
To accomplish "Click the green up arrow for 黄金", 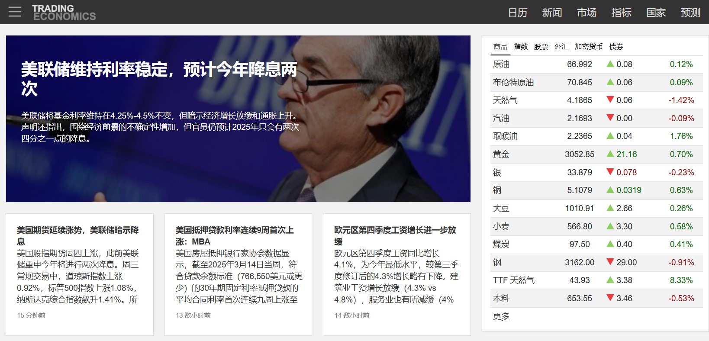I will [610, 154].
